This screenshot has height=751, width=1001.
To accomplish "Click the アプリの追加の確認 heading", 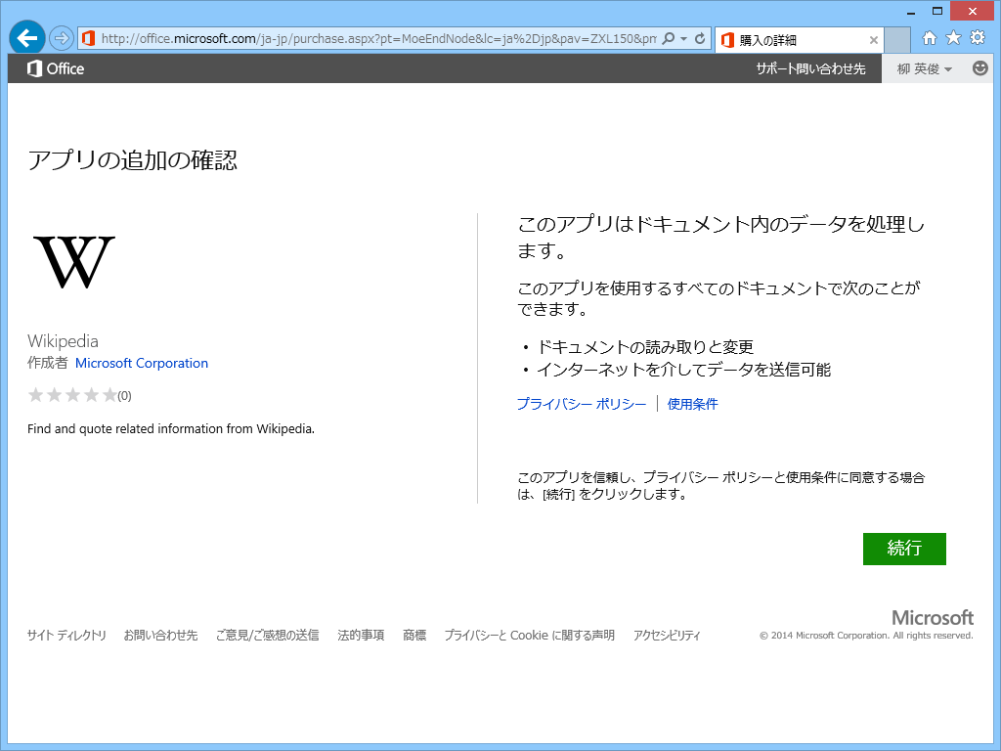I will pos(132,159).
